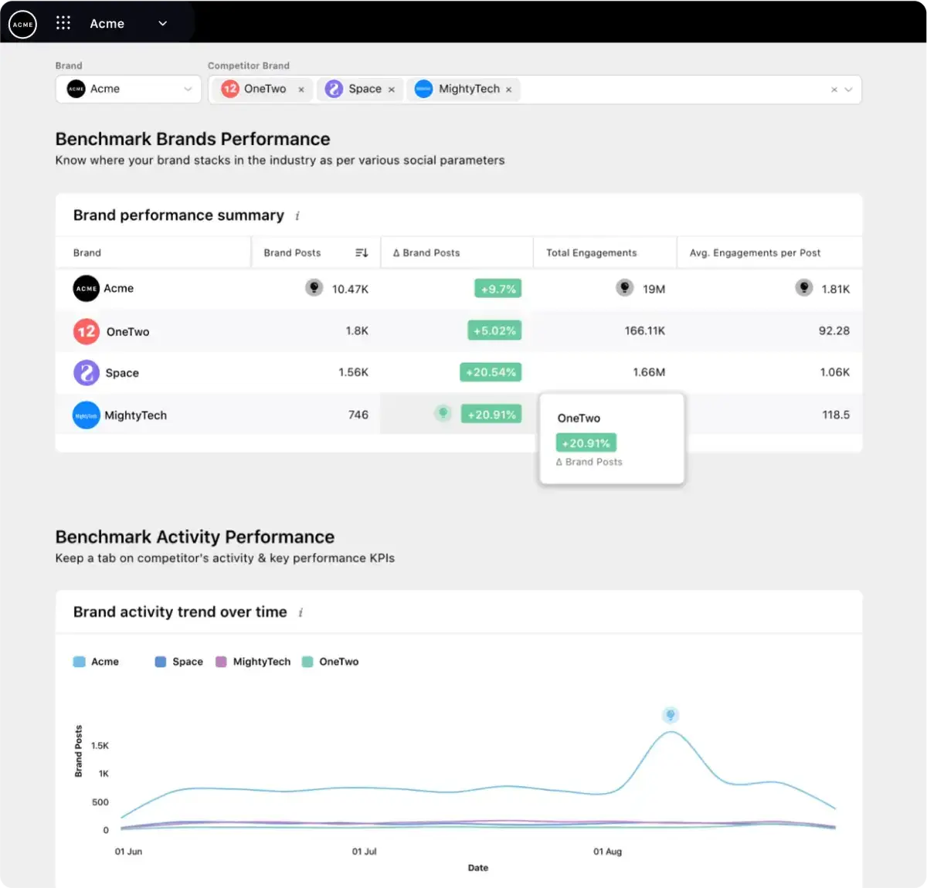
Task: Click the MightyTech brand logo icon
Action: pos(86,415)
